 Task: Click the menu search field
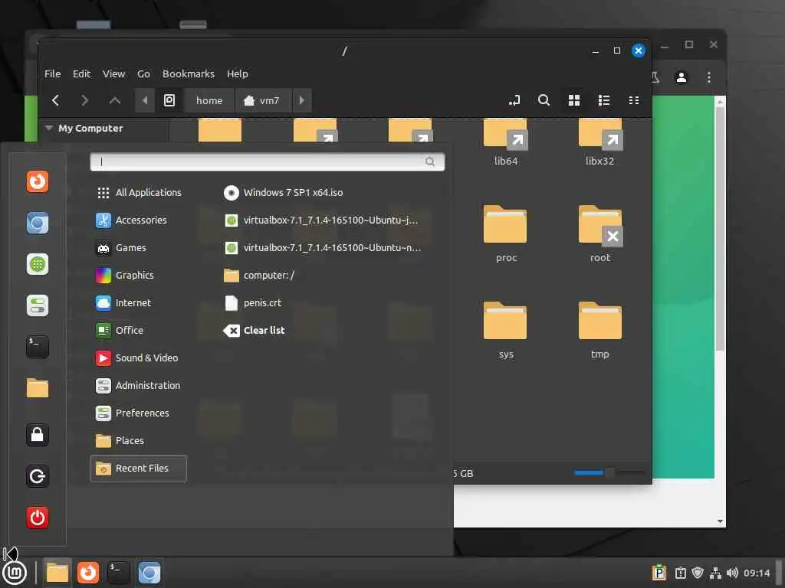[x=267, y=162]
